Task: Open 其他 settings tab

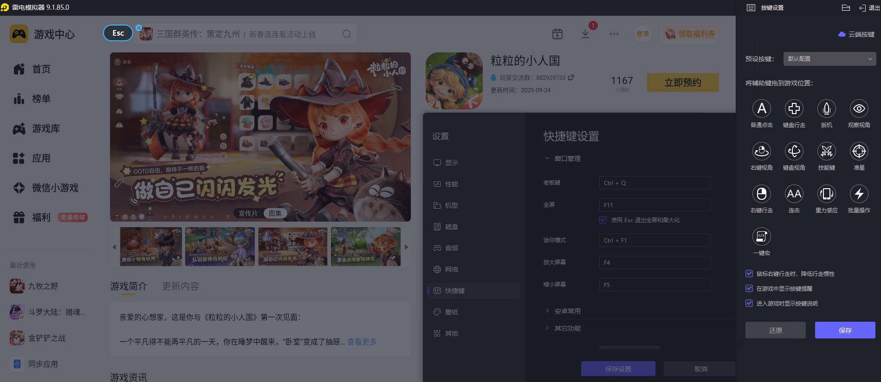Action: coord(474,333)
